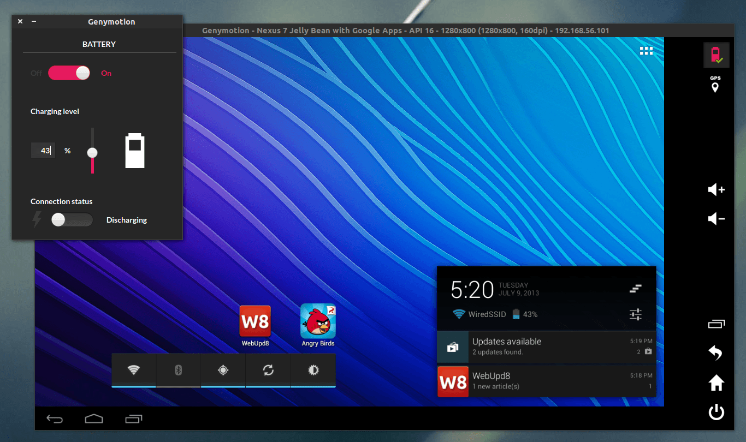The width and height of the screenshot is (746, 442).
Task: Toggle Bluetooth in the power control widget
Action: pyautogui.click(x=178, y=370)
